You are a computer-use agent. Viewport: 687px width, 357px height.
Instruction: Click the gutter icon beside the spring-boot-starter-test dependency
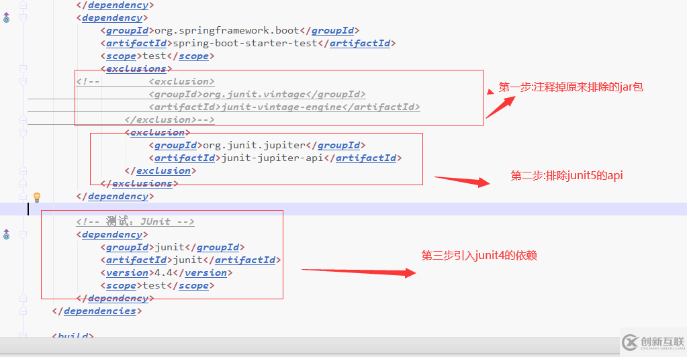[x=6, y=18]
